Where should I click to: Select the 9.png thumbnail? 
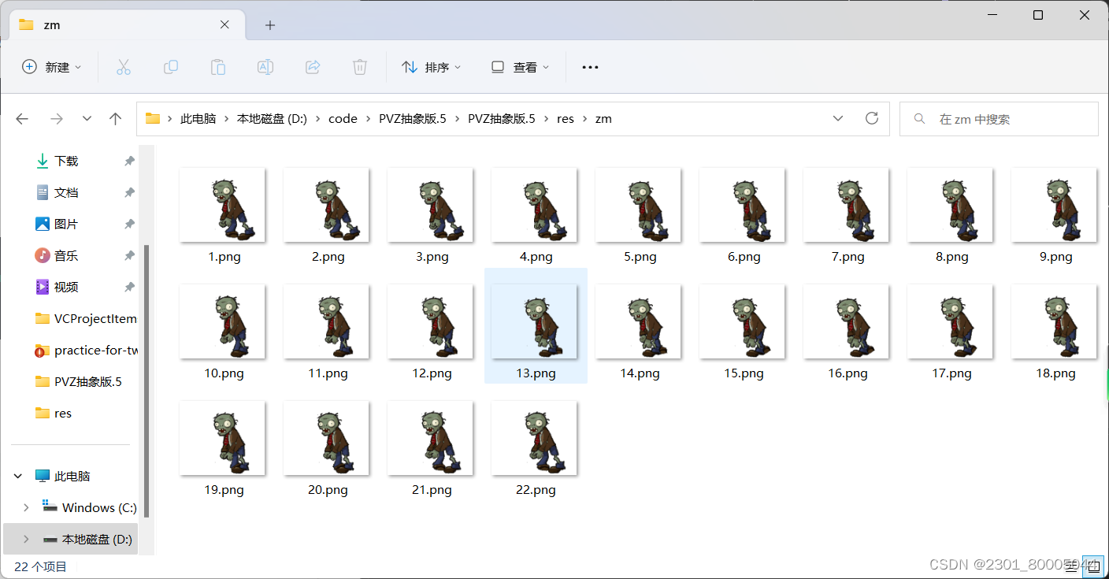point(1055,205)
